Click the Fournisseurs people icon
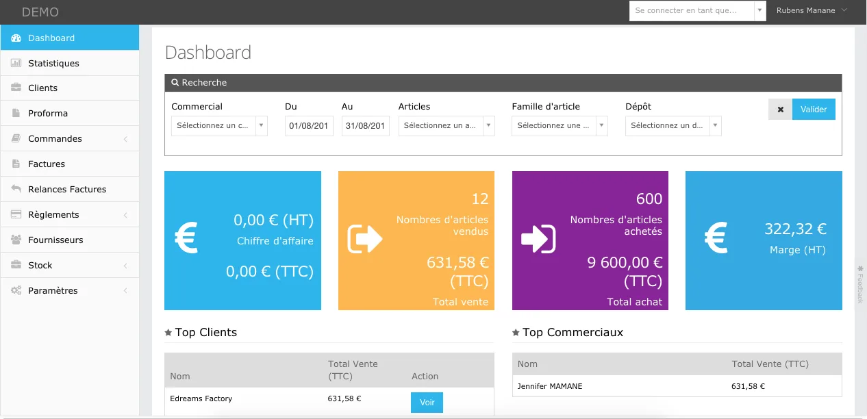Viewport: 867px width, 419px height. click(x=16, y=240)
